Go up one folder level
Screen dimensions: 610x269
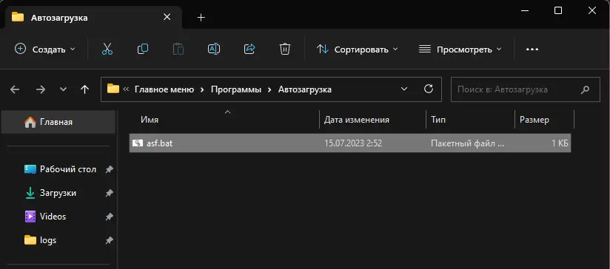[84, 89]
